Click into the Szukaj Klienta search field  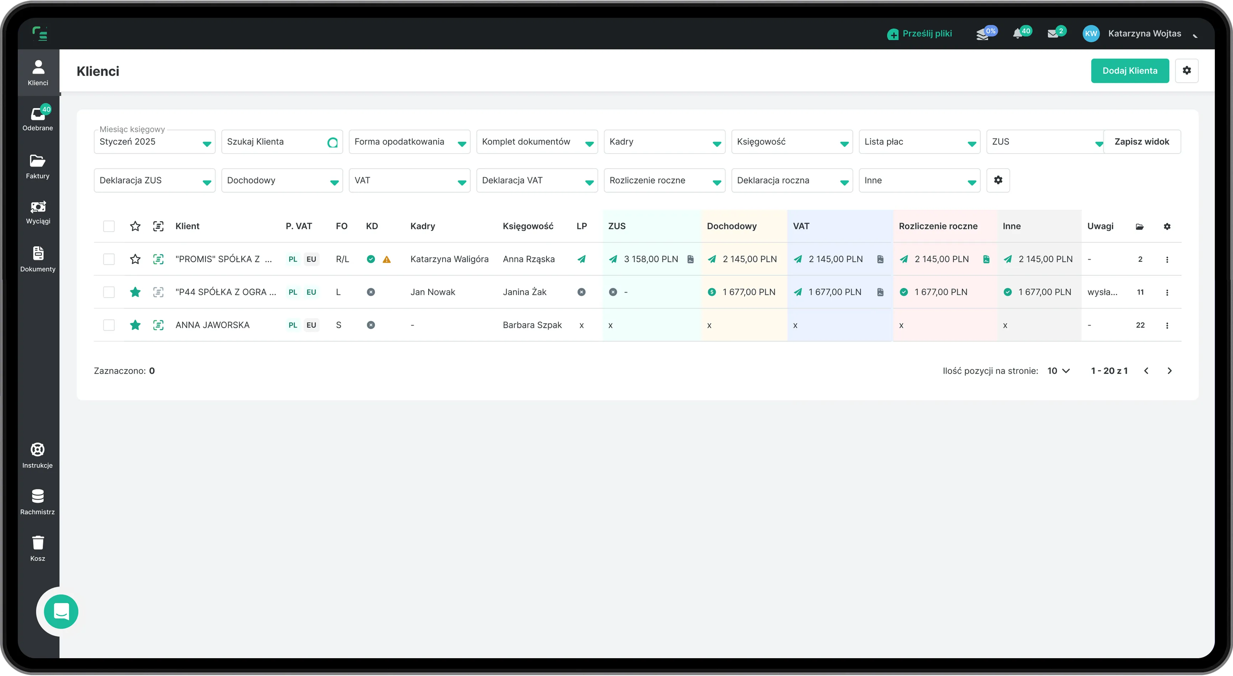[x=275, y=142]
